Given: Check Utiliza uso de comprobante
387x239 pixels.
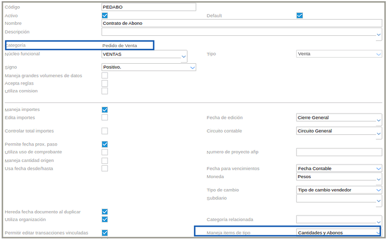Looking at the screenshot, I should [x=105, y=152].
